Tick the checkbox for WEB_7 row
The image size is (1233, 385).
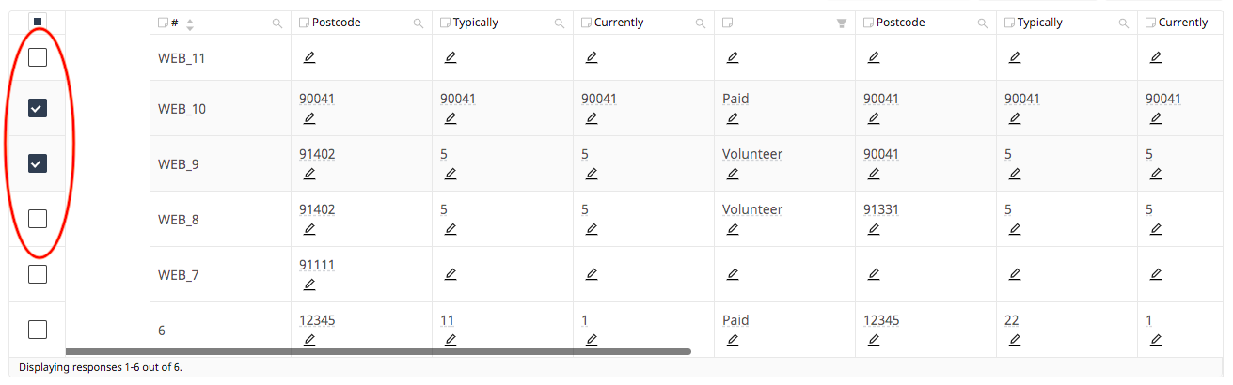tap(37, 274)
